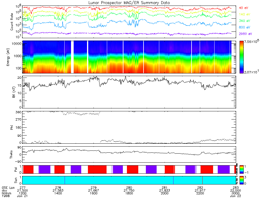Click the '277' GSE longitude tick label
The width and height of the screenshot is (262, 204).
22,188
